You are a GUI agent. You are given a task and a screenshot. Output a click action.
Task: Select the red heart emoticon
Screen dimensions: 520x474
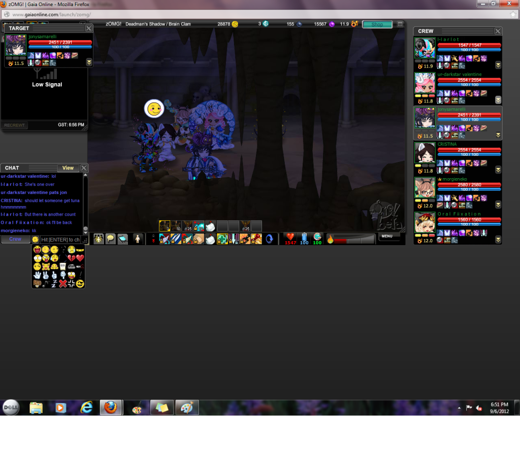(x=80, y=258)
